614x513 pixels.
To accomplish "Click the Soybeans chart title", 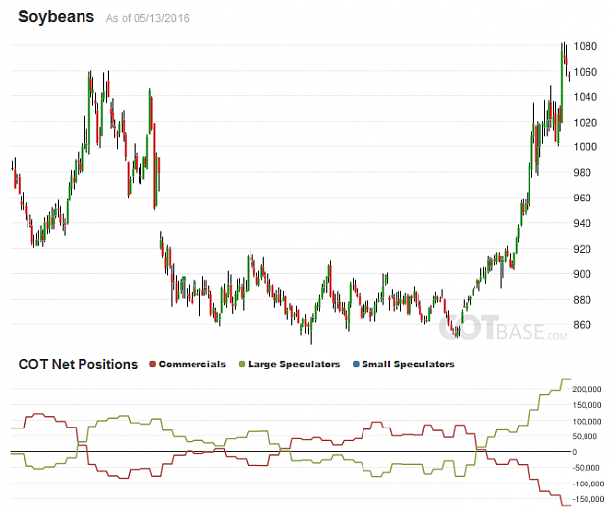I will [x=56, y=17].
